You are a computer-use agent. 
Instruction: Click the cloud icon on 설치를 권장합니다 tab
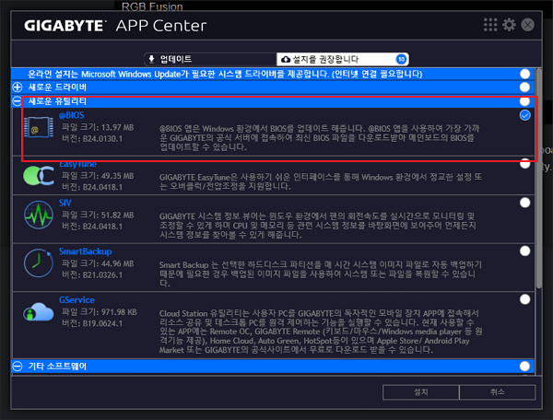coord(286,59)
